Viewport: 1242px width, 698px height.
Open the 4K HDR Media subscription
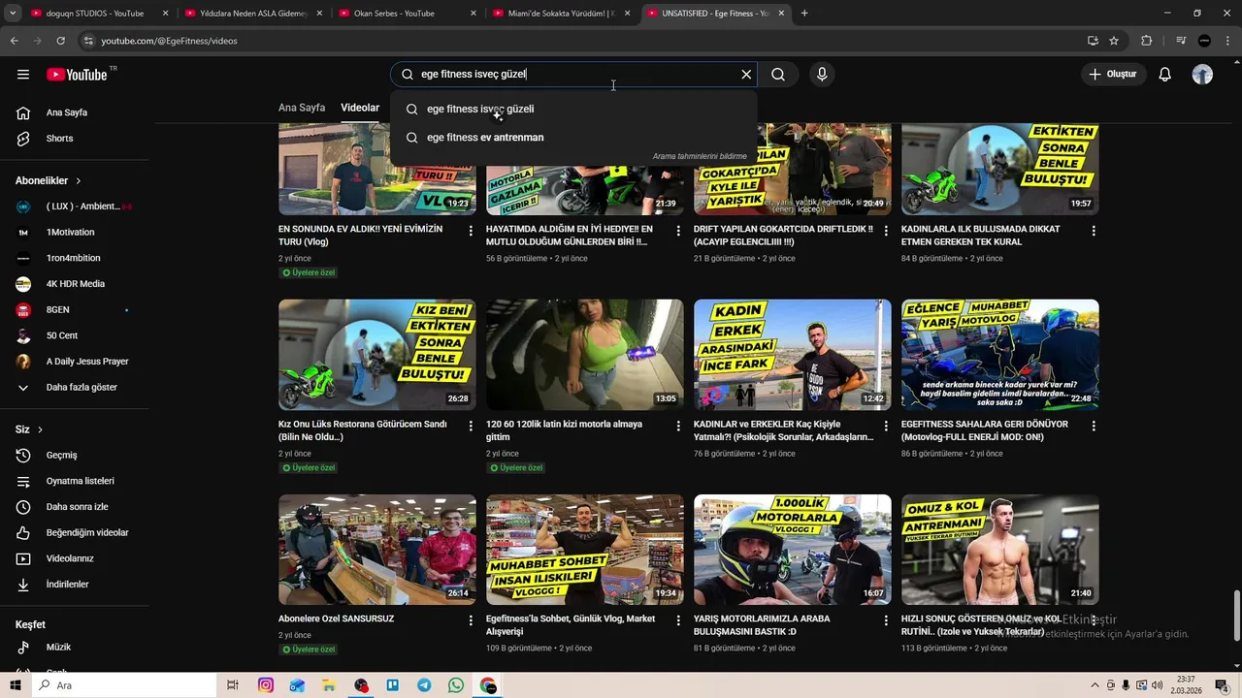(x=76, y=284)
